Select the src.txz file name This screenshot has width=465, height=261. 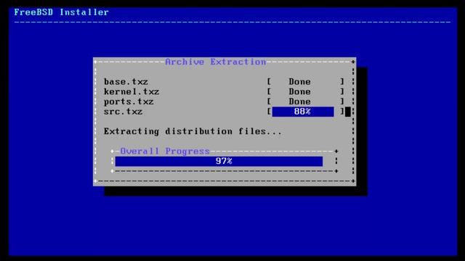[x=123, y=112]
